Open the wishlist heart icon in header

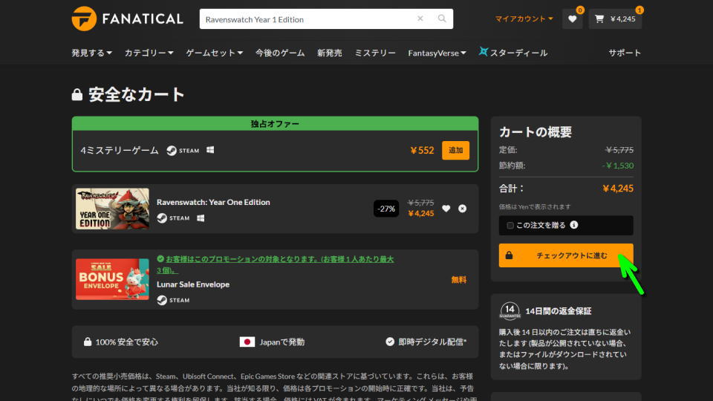tap(572, 19)
